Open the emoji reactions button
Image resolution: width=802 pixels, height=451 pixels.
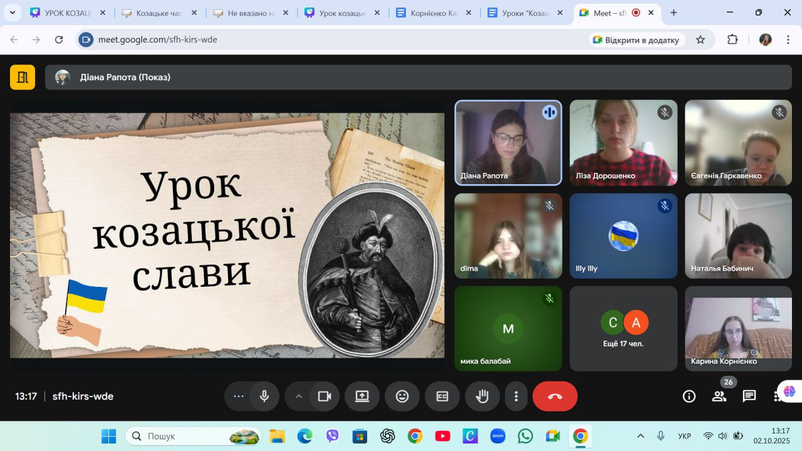coord(402,397)
